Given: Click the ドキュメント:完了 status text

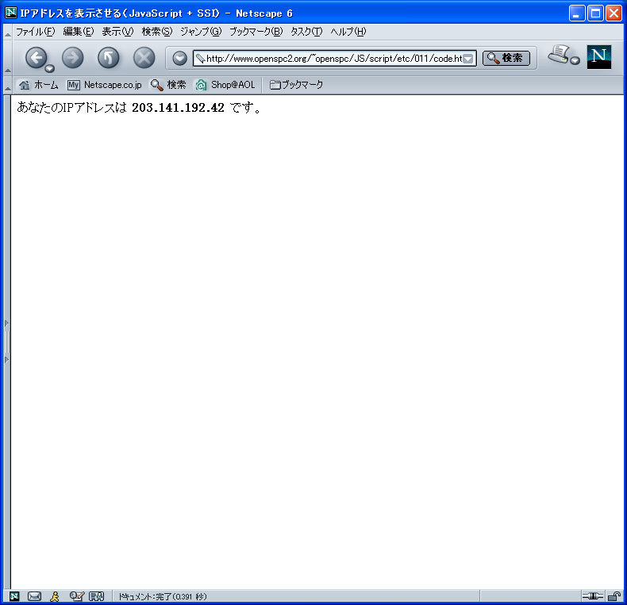Looking at the screenshot, I should 163,596.
